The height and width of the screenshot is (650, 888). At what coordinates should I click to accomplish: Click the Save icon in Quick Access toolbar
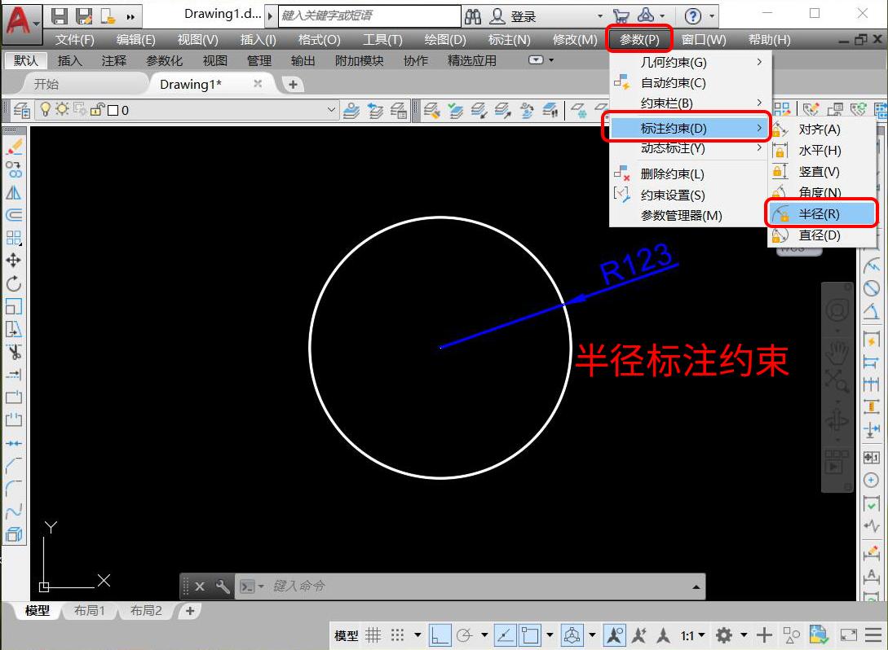59,15
